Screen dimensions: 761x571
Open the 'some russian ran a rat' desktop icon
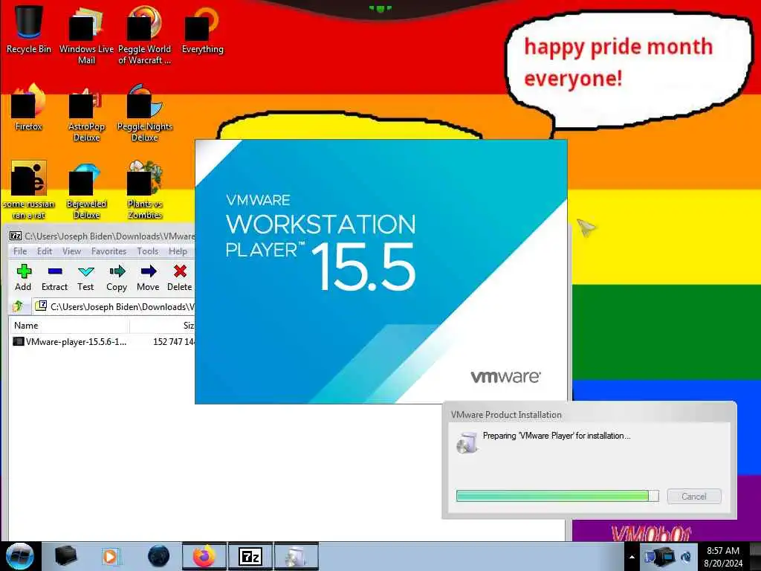click(29, 190)
